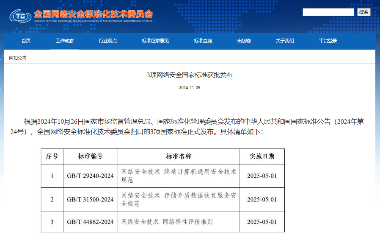Click the standard name 网络弹性评价准则

coord(167,222)
